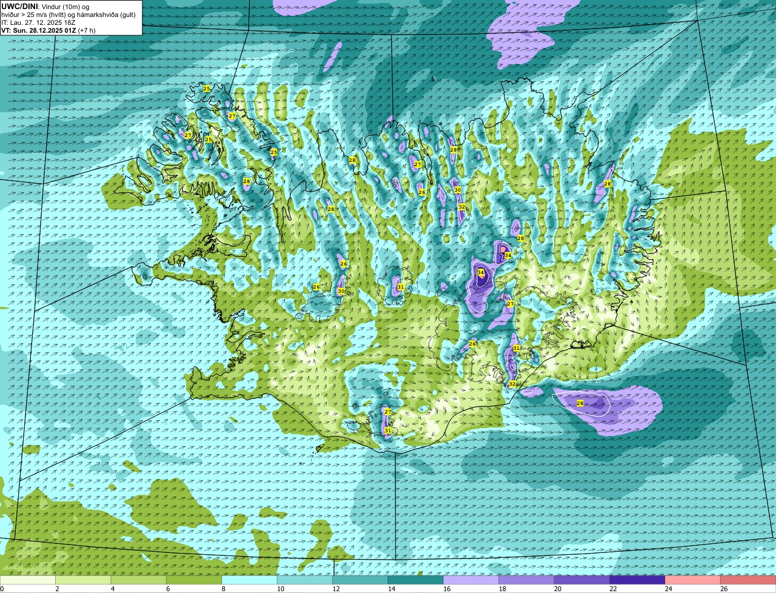Pick the 4–6 m/s green legend swatch
The height and width of the screenshot is (593, 776).
(x=139, y=580)
